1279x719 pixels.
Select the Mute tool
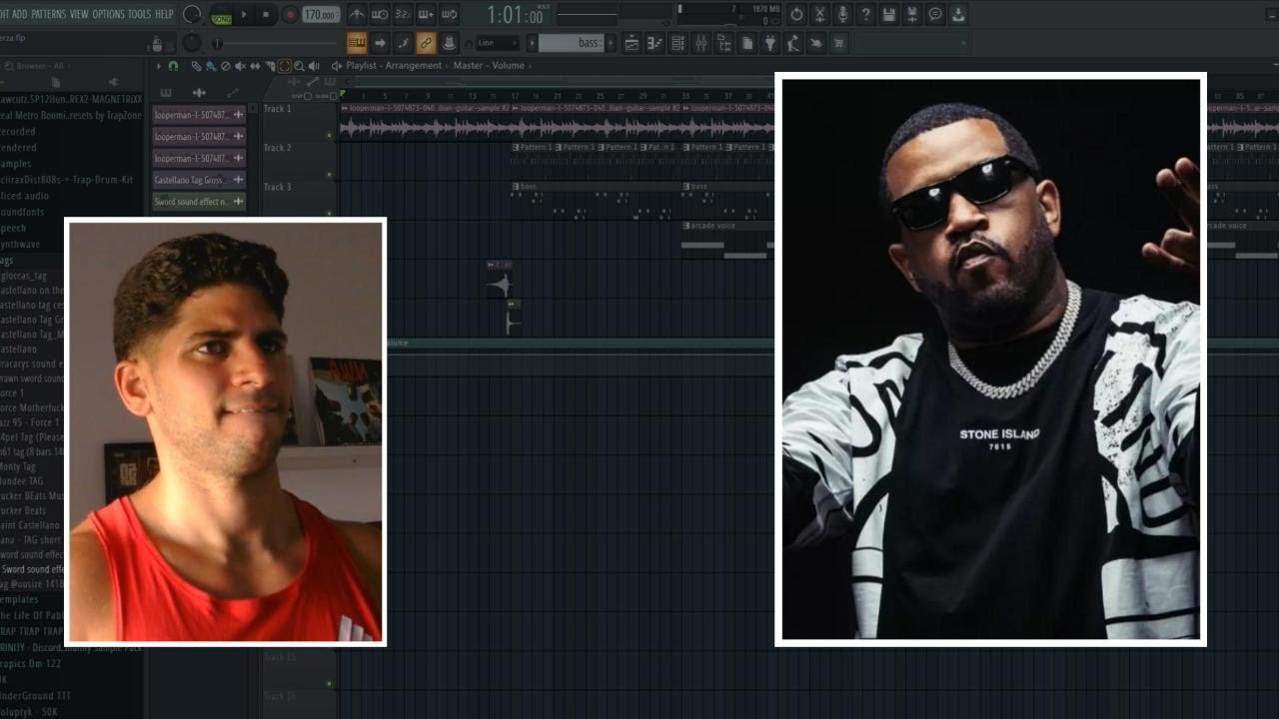point(240,66)
